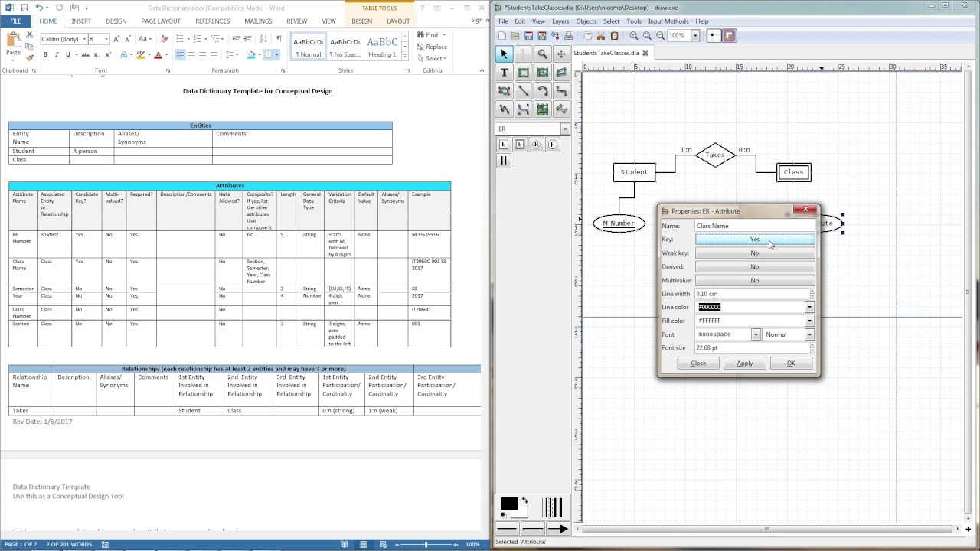The width and height of the screenshot is (980, 551).
Task: Select the Bezier line tool in Dia
Action: coord(523,109)
